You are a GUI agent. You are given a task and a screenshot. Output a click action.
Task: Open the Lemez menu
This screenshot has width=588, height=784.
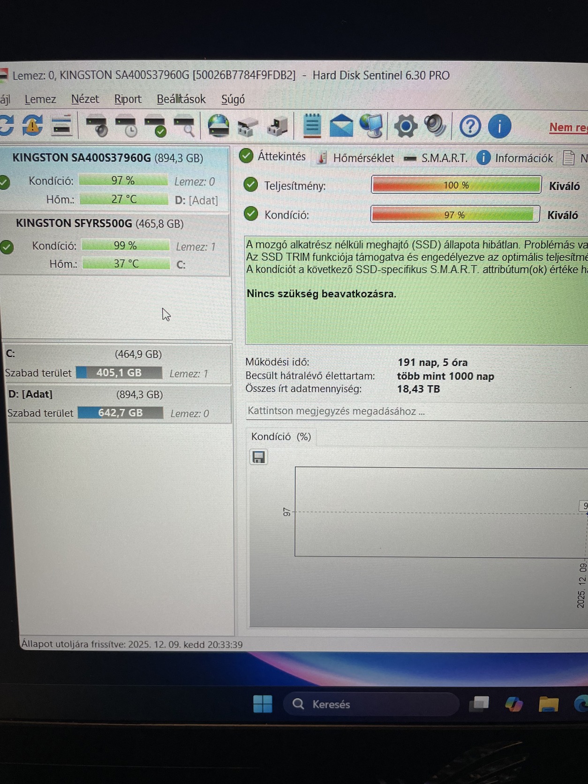[40, 99]
